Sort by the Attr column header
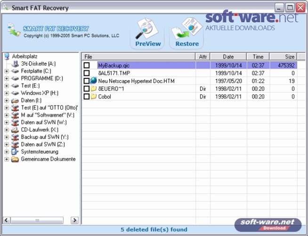 203,57
